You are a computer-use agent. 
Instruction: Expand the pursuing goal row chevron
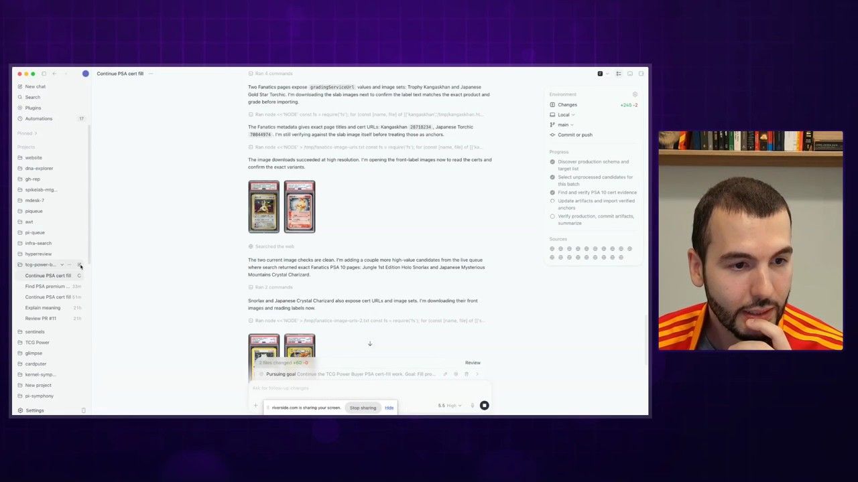coord(477,374)
